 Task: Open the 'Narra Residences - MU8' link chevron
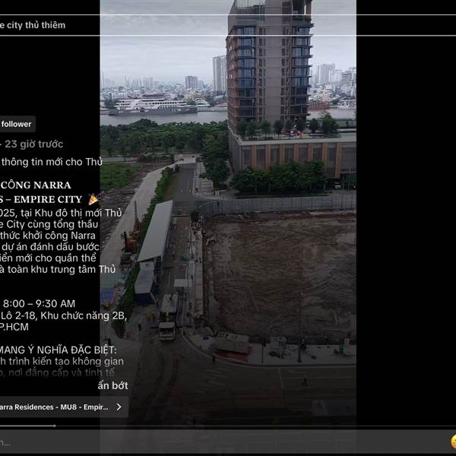(119, 407)
